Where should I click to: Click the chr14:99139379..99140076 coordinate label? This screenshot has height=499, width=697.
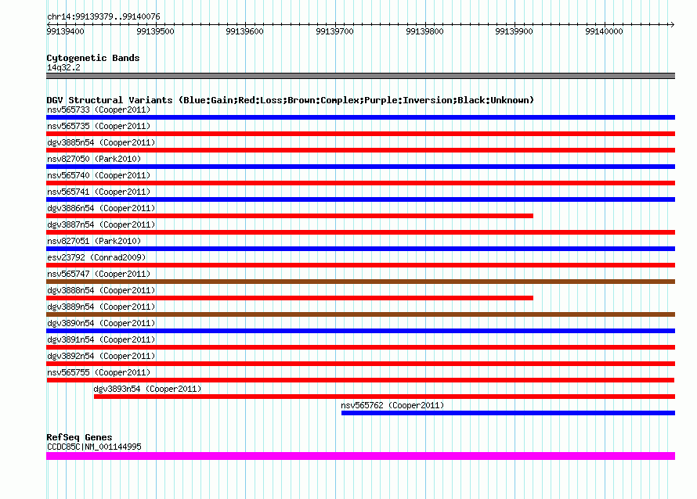[x=103, y=16]
